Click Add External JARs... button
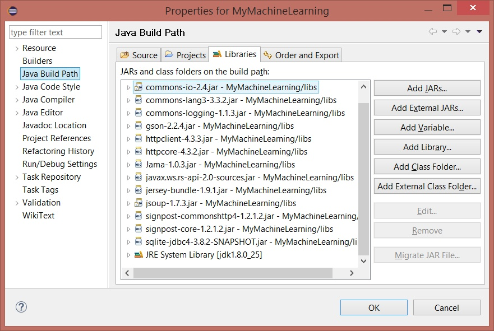Screen dimensions: 494x331 [427, 108]
